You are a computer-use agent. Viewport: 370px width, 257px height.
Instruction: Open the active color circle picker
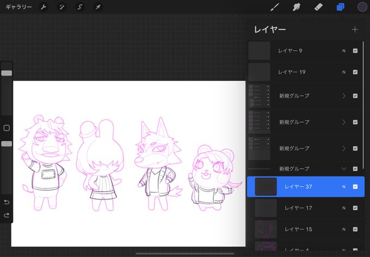coord(362,7)
